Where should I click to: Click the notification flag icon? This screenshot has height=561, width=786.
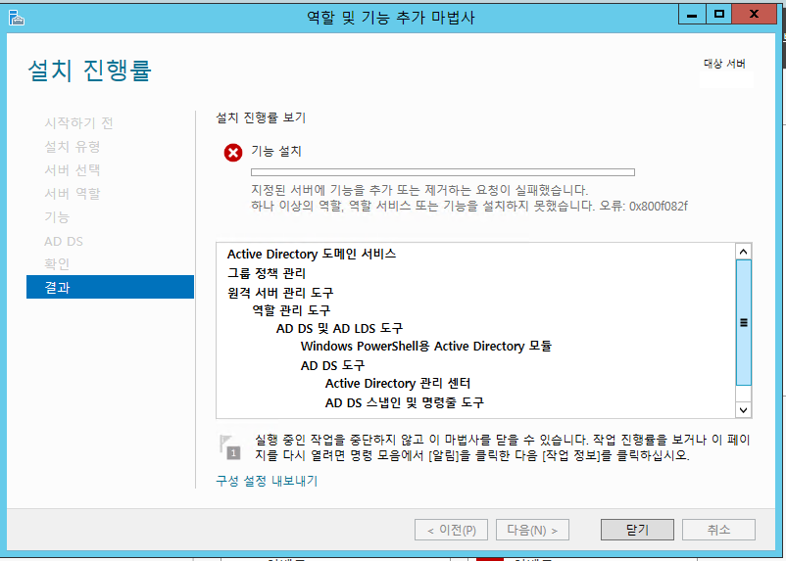pos(230,447)
